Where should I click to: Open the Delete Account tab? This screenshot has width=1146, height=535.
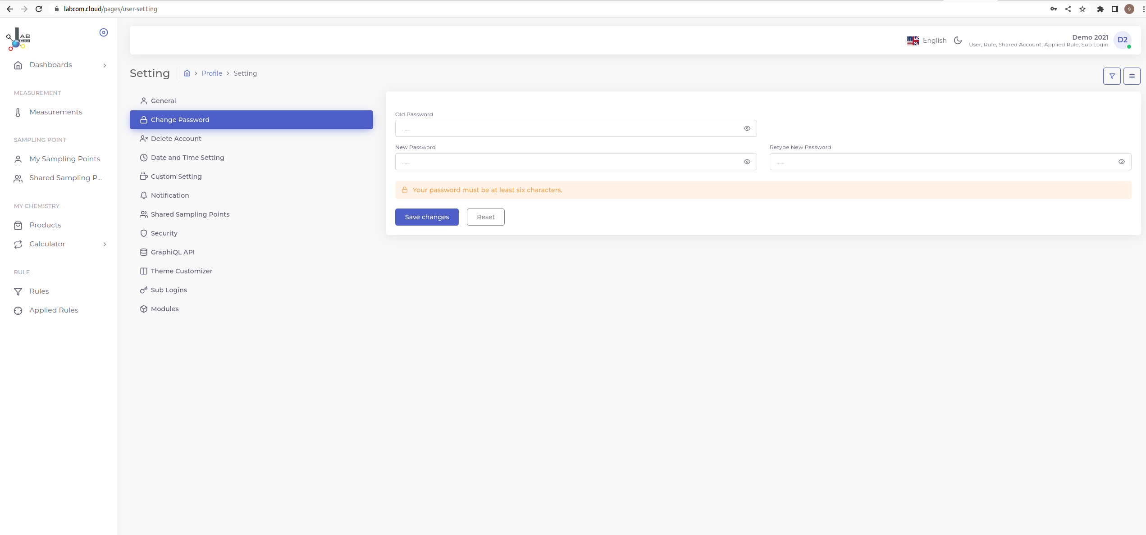pos(251,139)
